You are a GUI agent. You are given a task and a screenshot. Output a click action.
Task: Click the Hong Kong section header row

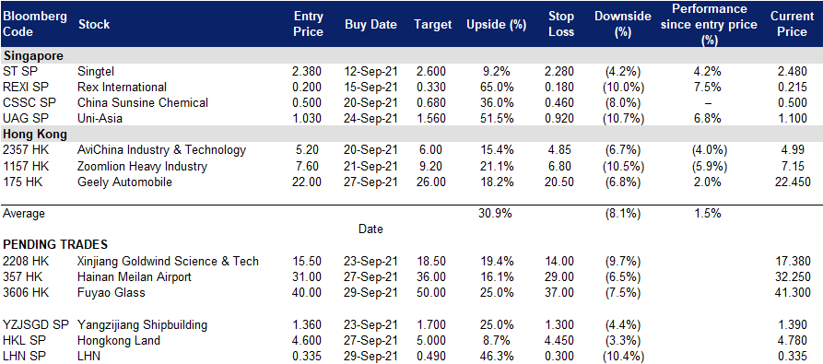tap(411, 135)
